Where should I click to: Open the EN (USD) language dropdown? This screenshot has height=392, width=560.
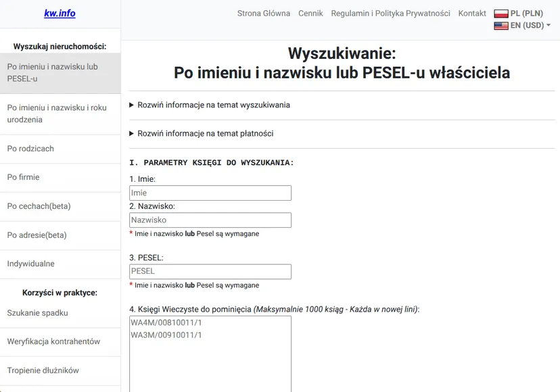530,26
